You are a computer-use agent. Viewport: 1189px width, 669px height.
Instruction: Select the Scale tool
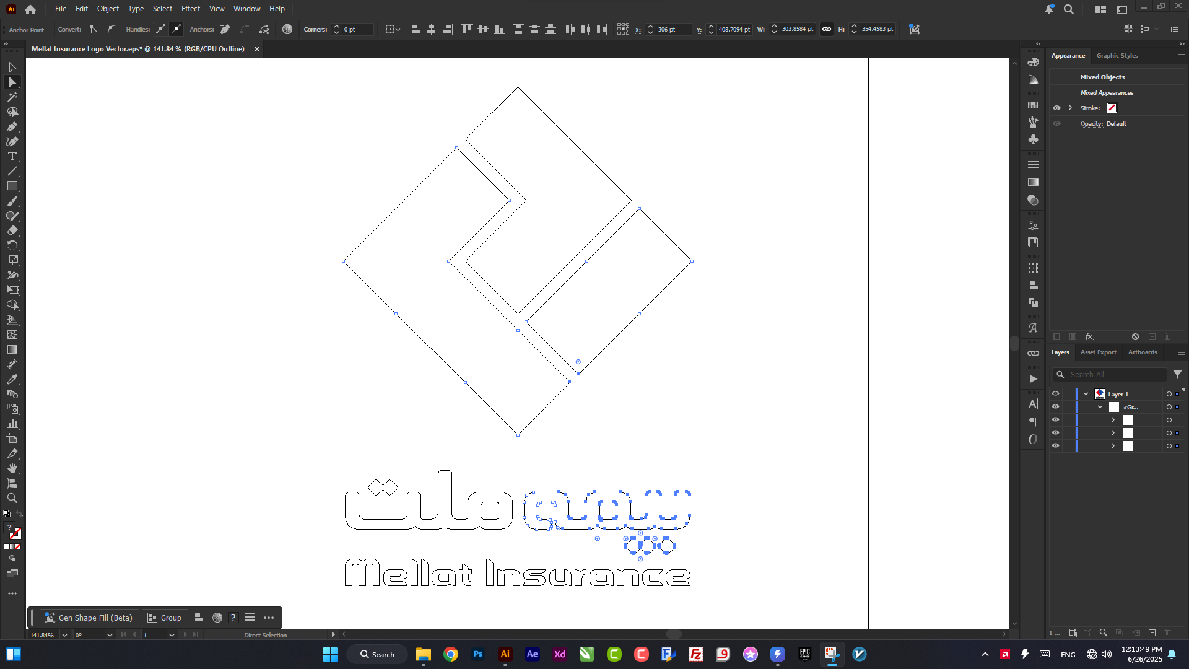tap(12, 260)
